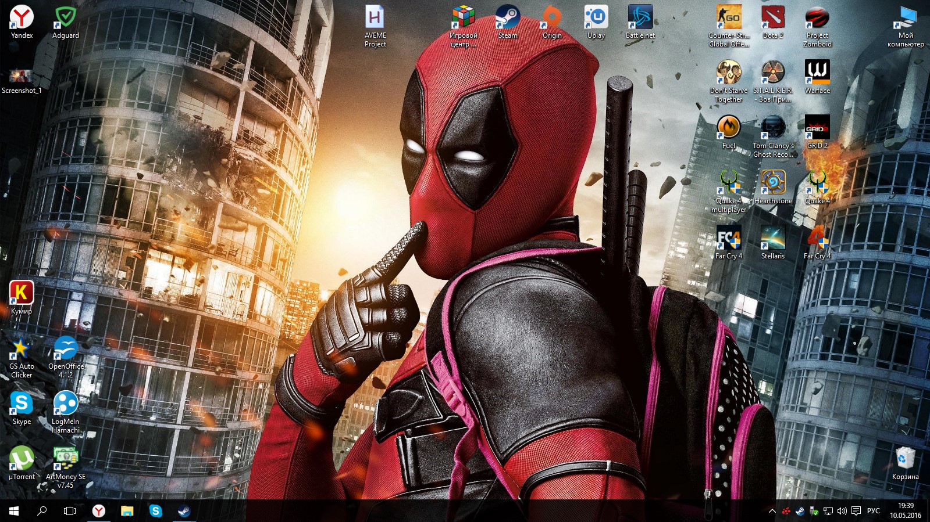Image resolution: width=930 pixels, height=522 pixels.
Task: Click the red dots tray icon
Action: coord(786,511)
